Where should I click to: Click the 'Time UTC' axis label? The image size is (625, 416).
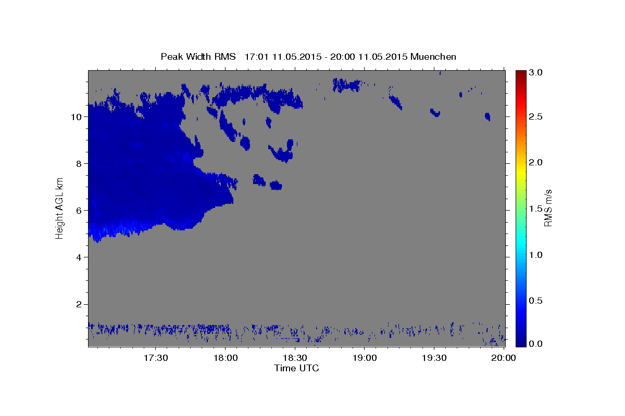coord(296,368)
